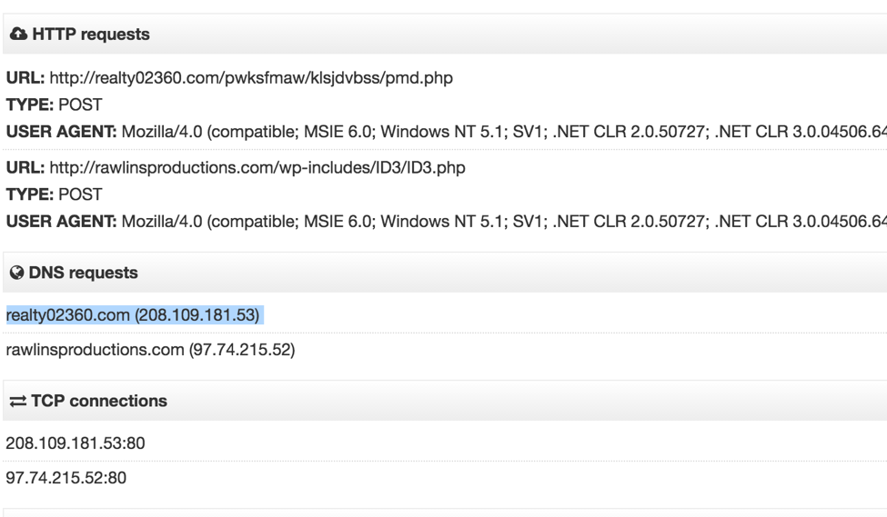Click the DNS requests globe icon
887x517 pixels.
tap(17, 273)
